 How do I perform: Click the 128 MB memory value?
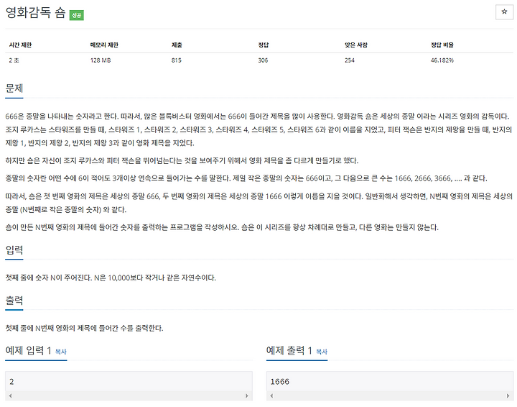(x=101, y=60)
